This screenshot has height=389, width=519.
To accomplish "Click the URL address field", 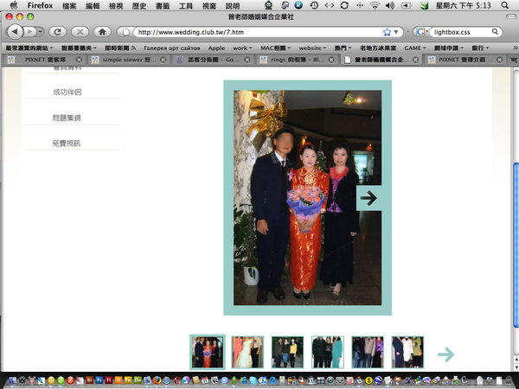I will click(x=258, y=32).
